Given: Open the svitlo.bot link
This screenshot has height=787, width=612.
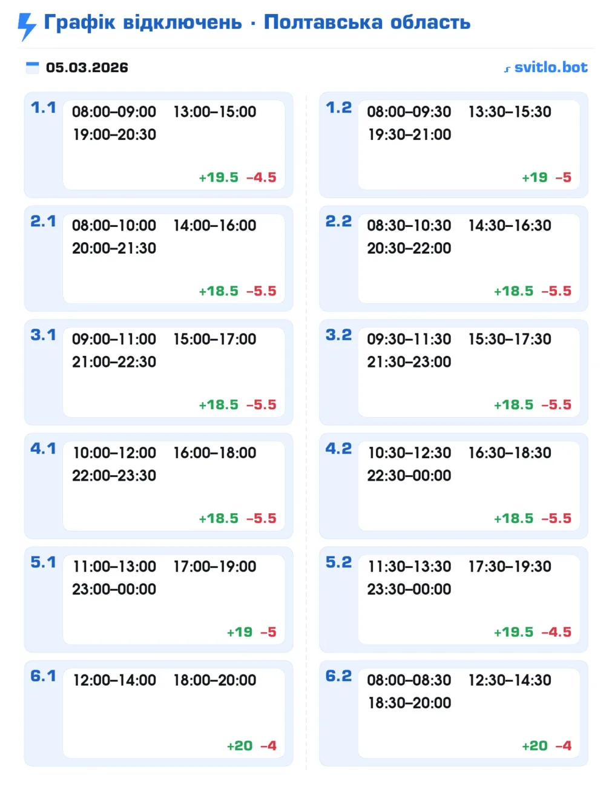Looking at the screenshot, I should tap(550, 67).
